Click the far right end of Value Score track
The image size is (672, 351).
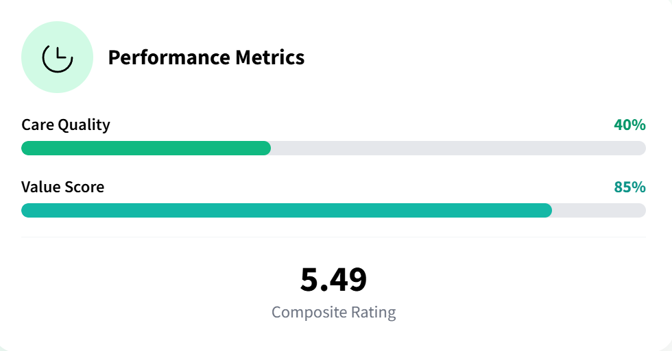pyautogui.click(x=641, y=210)
